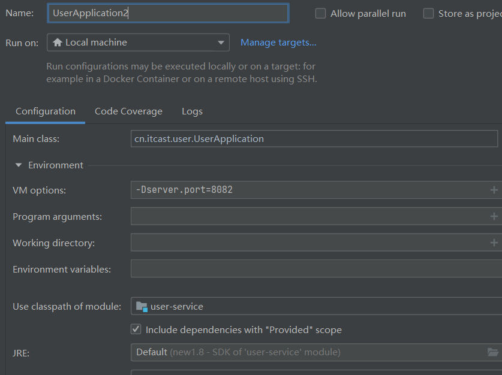Open the JRE selection dropdown

point(306,352)
